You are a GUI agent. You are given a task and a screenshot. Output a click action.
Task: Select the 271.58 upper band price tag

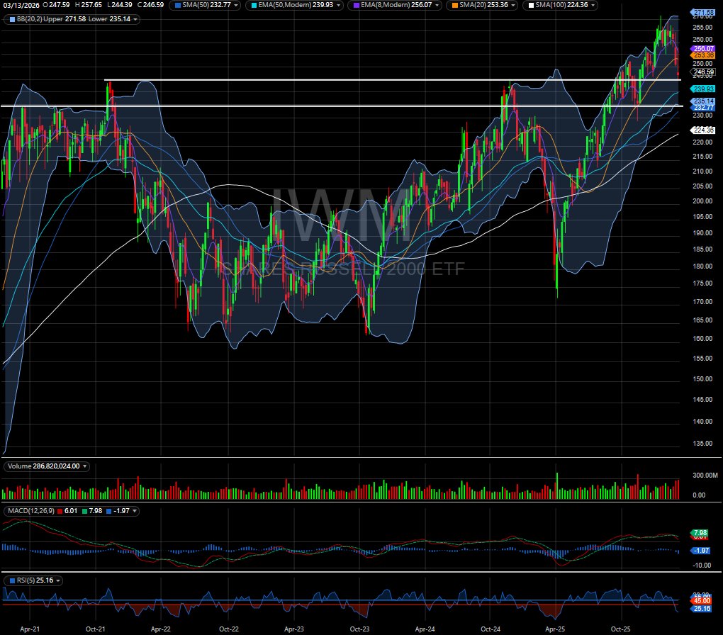tap(703, 13)
